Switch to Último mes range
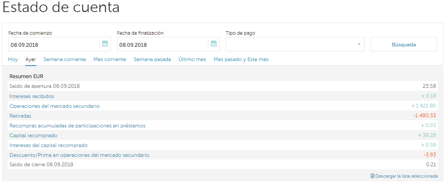Image resolution: width=445 pixels, height=184 pixels. [192, 60]
